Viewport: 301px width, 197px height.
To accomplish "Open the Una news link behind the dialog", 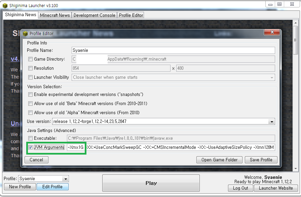I will [15, 123].
